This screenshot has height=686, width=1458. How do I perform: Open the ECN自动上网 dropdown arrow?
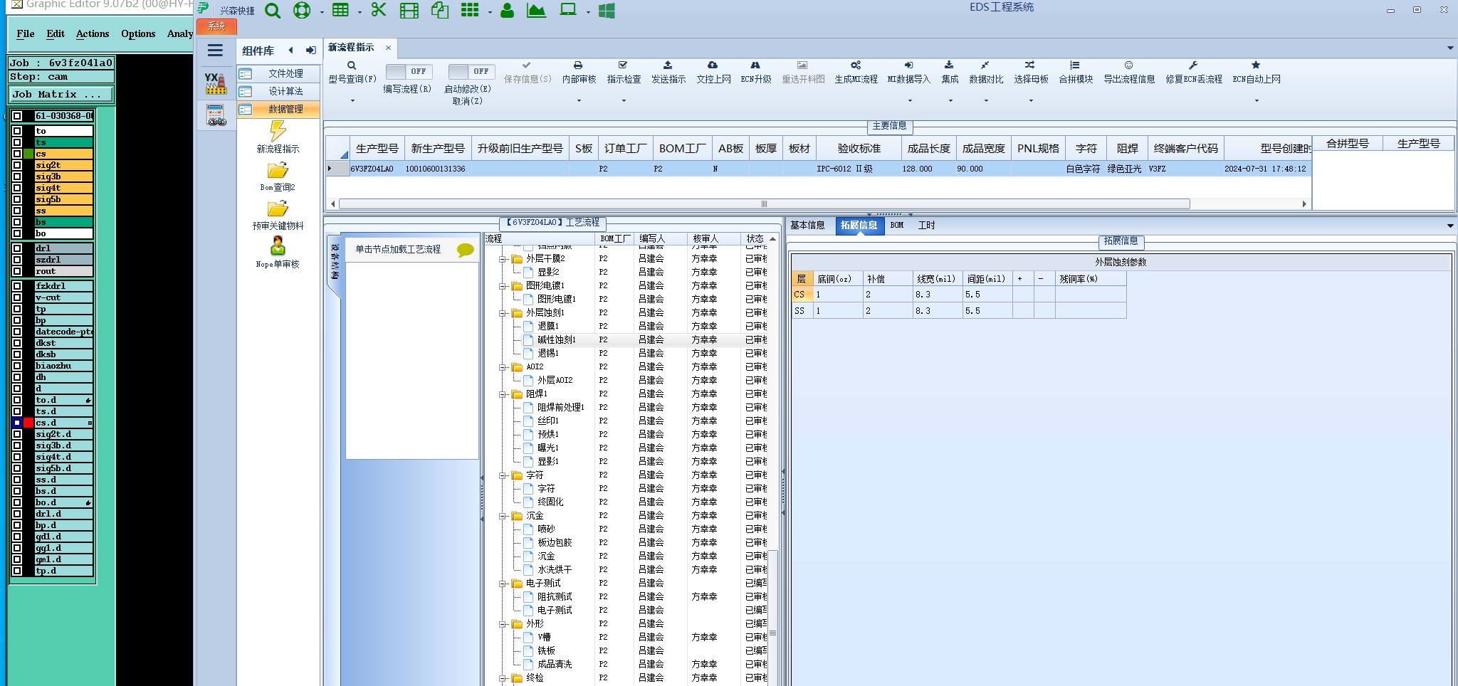[1257, 101]
